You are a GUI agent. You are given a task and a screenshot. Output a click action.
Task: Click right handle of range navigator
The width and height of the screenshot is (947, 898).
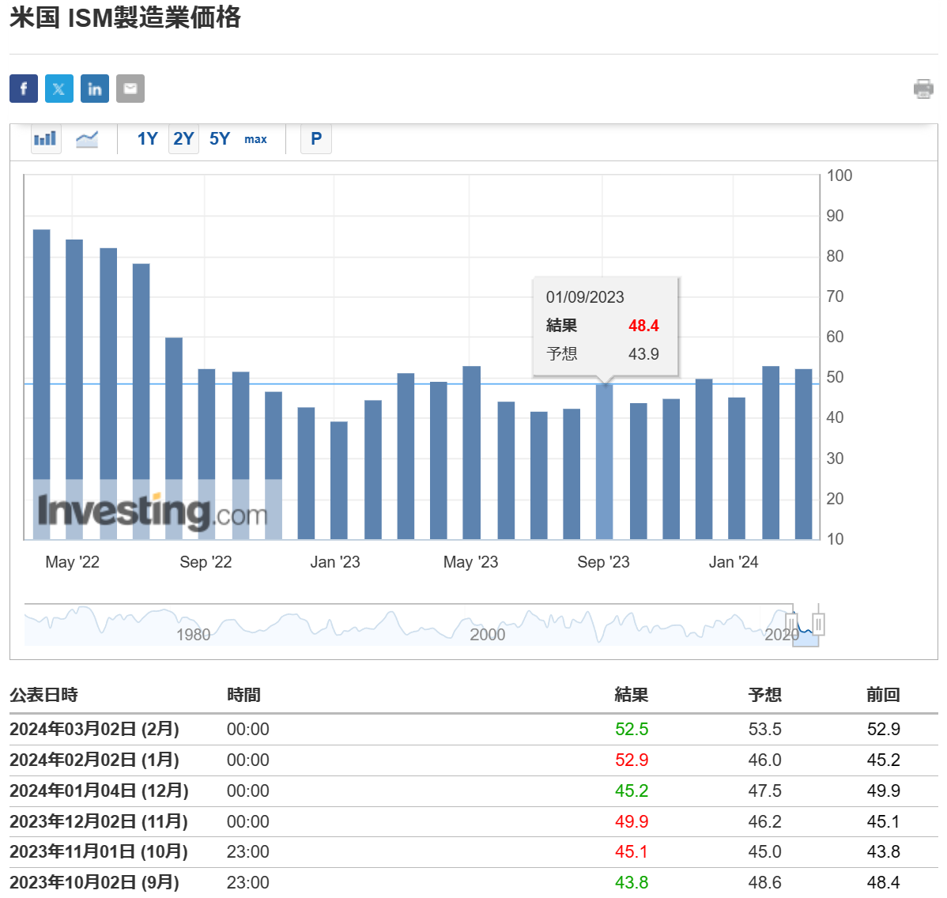coord(818,624)
